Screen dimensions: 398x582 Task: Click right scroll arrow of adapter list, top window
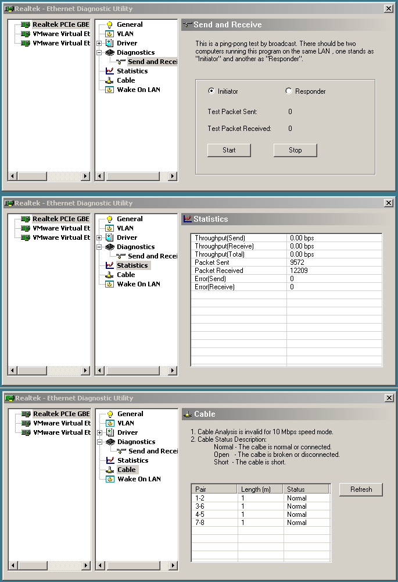85,176
